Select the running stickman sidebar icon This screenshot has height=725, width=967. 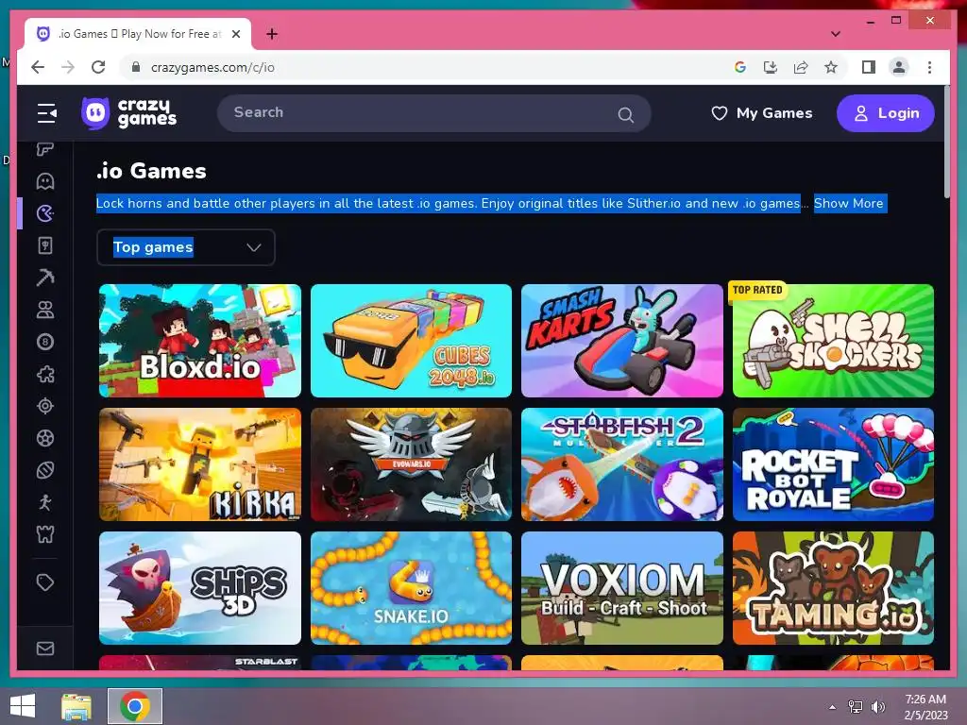coord(45,502)
